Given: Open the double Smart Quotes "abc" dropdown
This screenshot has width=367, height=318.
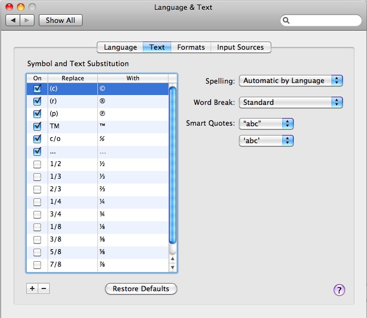Looking at the screenshot, I should pyautogui.click(x=266, y=123).
